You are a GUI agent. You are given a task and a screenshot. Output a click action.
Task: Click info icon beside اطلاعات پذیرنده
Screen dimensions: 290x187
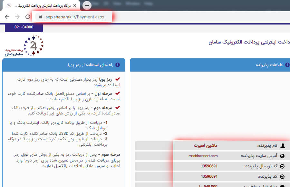287,65
